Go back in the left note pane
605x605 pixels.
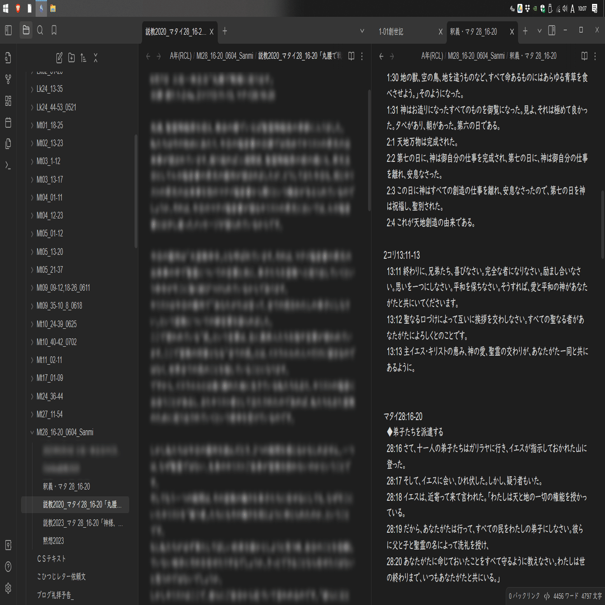[x=148, y=57]
